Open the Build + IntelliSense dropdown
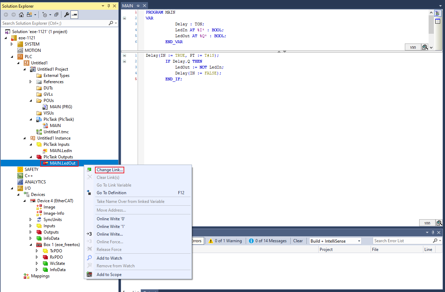This screenshot has height=292, width=445. point(335,241)
